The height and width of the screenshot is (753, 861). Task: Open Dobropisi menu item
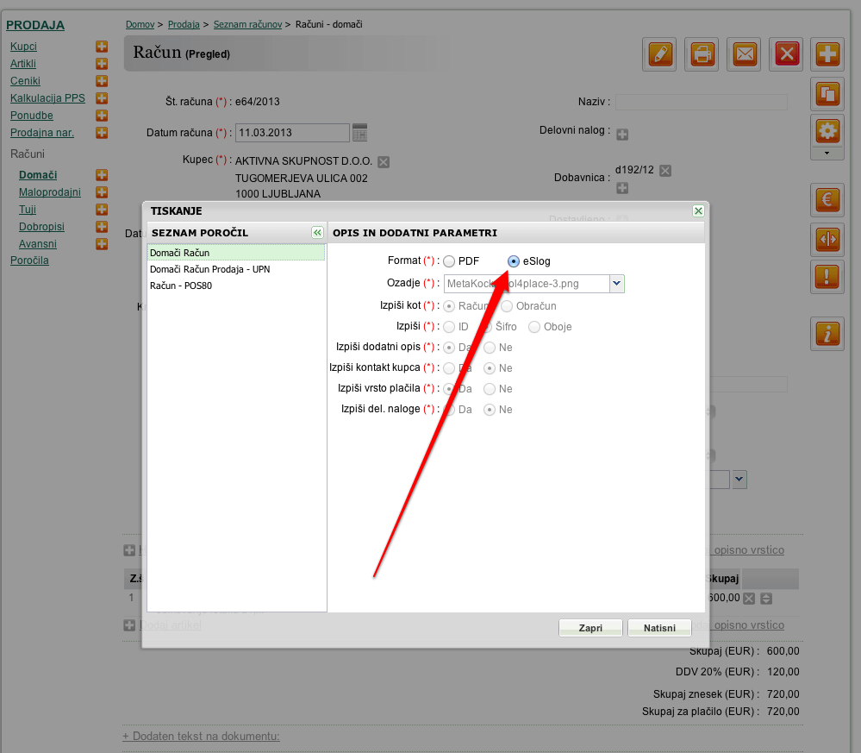41,227
